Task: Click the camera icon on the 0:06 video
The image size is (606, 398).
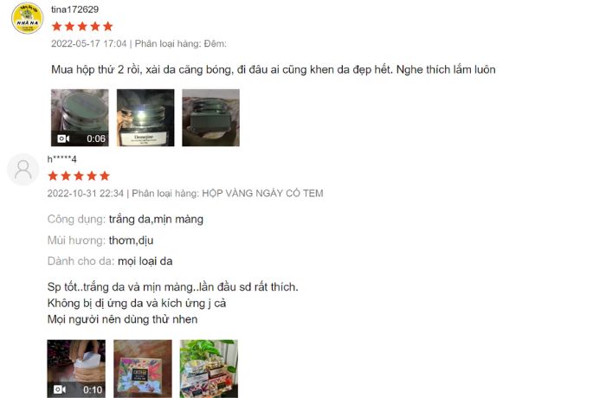Action: tap(63, 138)
